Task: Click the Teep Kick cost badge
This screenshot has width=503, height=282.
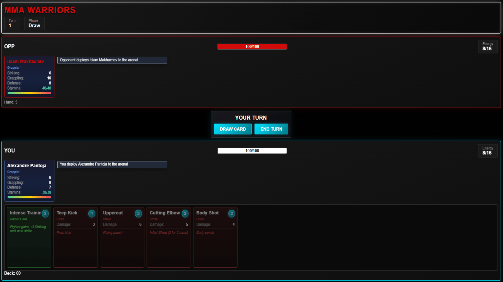Action: [x=92, y=214]
